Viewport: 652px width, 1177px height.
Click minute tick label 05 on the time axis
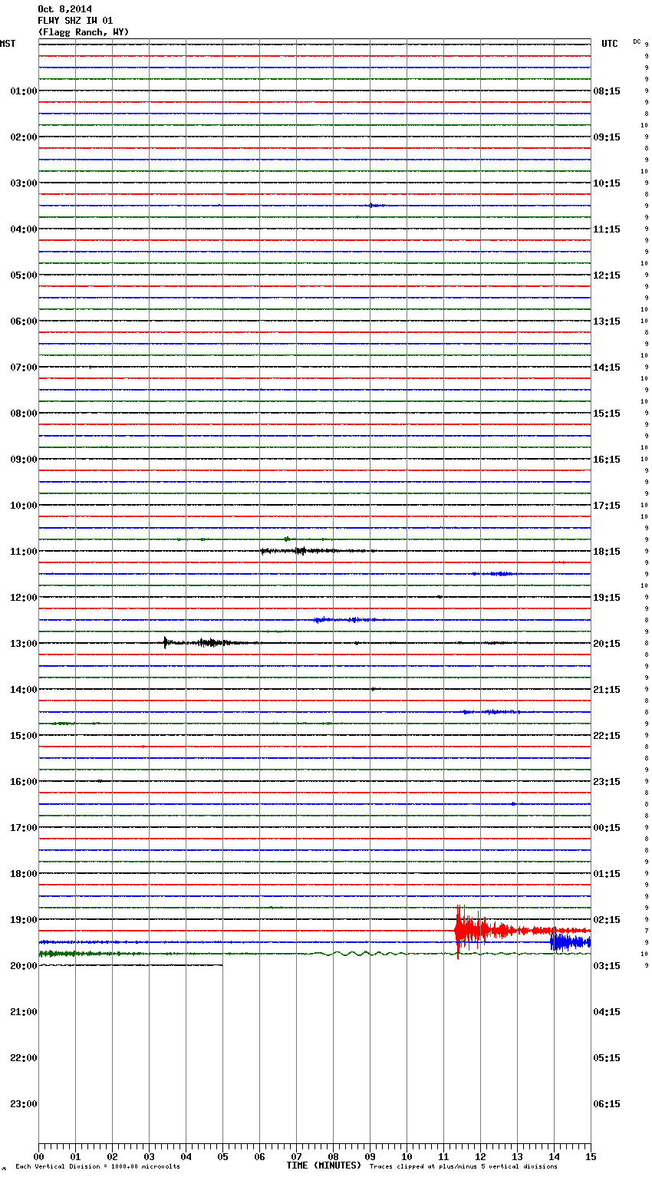coord(222,1157)
